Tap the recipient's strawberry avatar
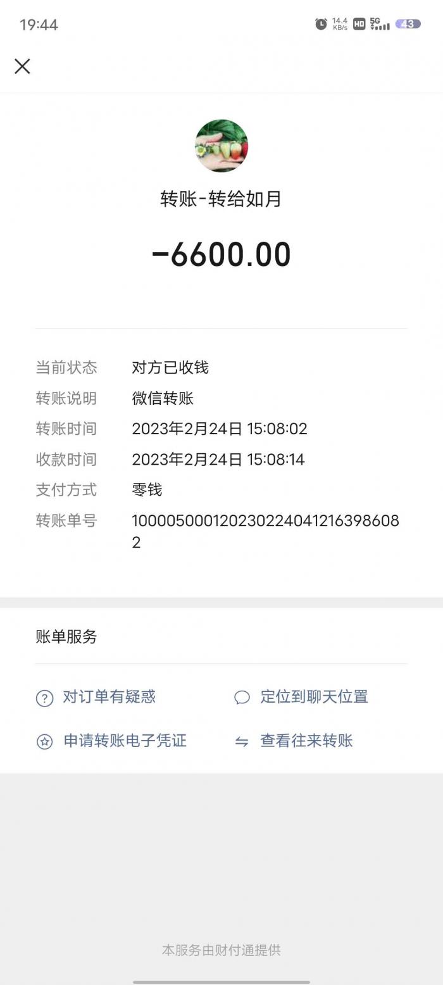This screenshot has height=985, width=443. point(221,146)
